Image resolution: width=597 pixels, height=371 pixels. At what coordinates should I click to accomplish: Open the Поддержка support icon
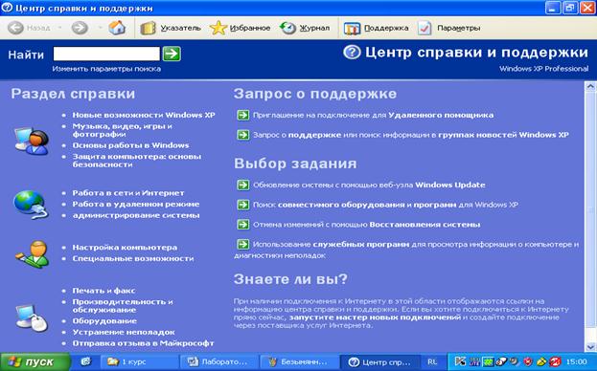(352, 29)
